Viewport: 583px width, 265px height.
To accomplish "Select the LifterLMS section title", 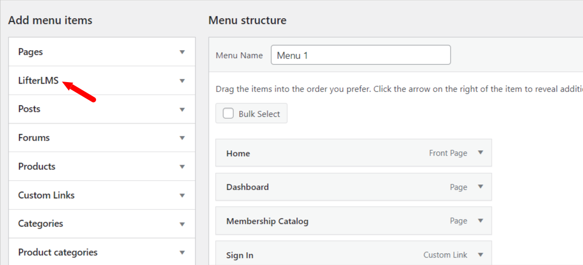I will tap(38, 81).
